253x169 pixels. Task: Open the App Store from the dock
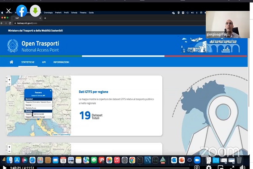tap(17, 160)
